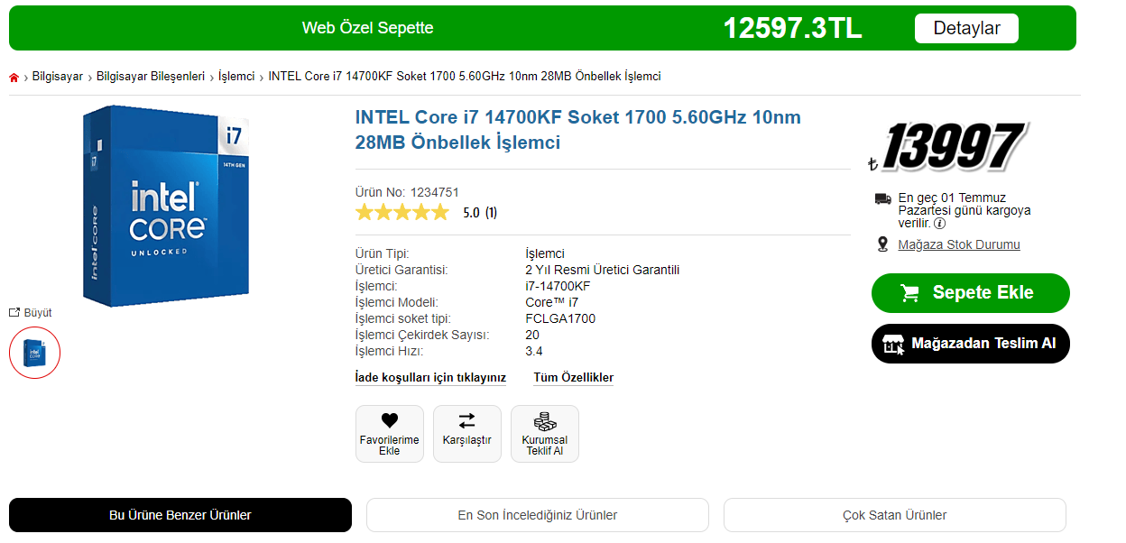1126x543 pixels.
Task: Choose Mağazadan Teslim Al pickup button
Action: click(970, 344)
